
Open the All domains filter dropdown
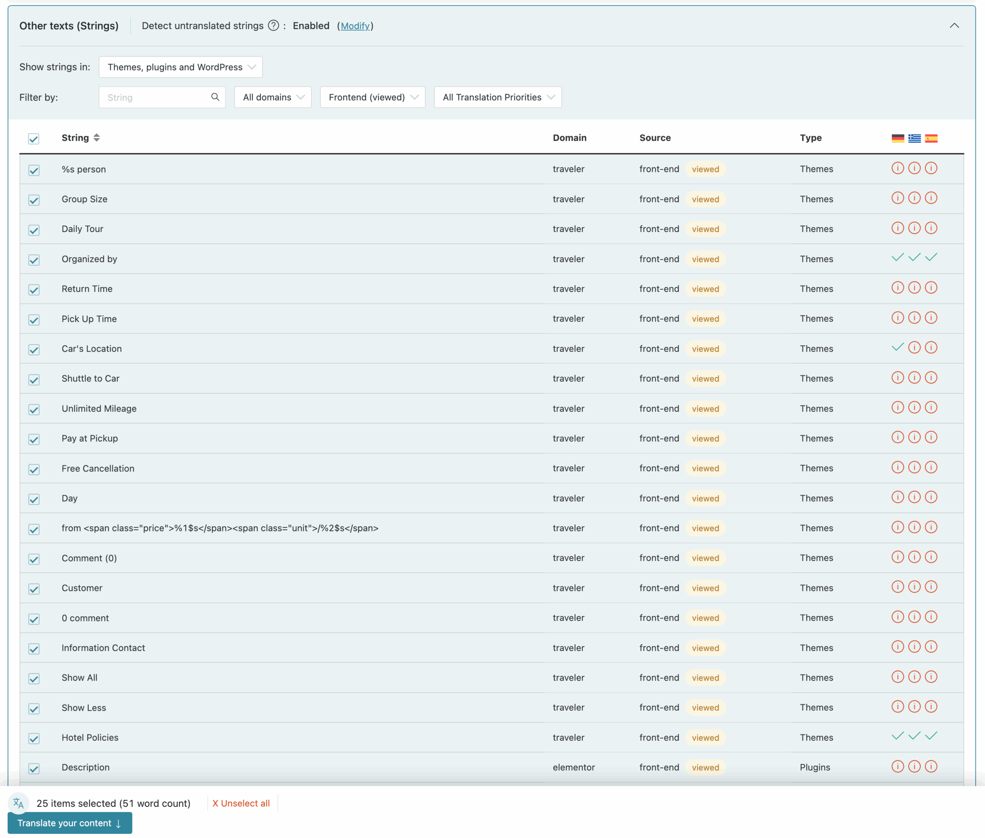[x=273, y=97]
